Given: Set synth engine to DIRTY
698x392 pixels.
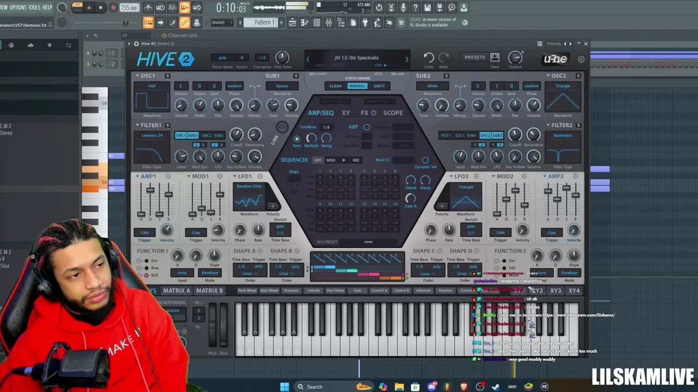Looking at the screenshot, I should tap(379, 86).
